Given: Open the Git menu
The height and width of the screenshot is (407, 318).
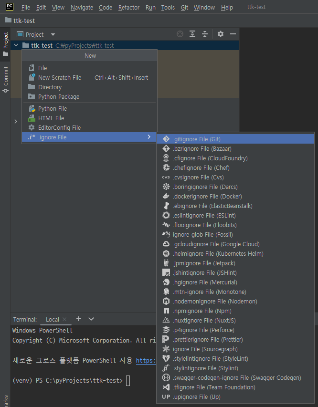Looking at the screenshot, I should pos(184,8).
